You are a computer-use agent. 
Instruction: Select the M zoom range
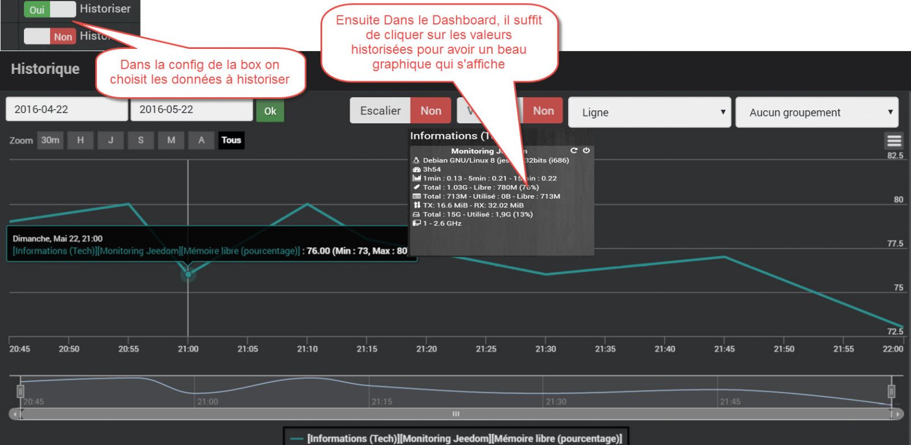(171, 140)
